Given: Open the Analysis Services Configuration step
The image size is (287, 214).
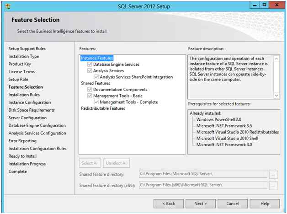Looking at the screenshot, I should point(37,133).
